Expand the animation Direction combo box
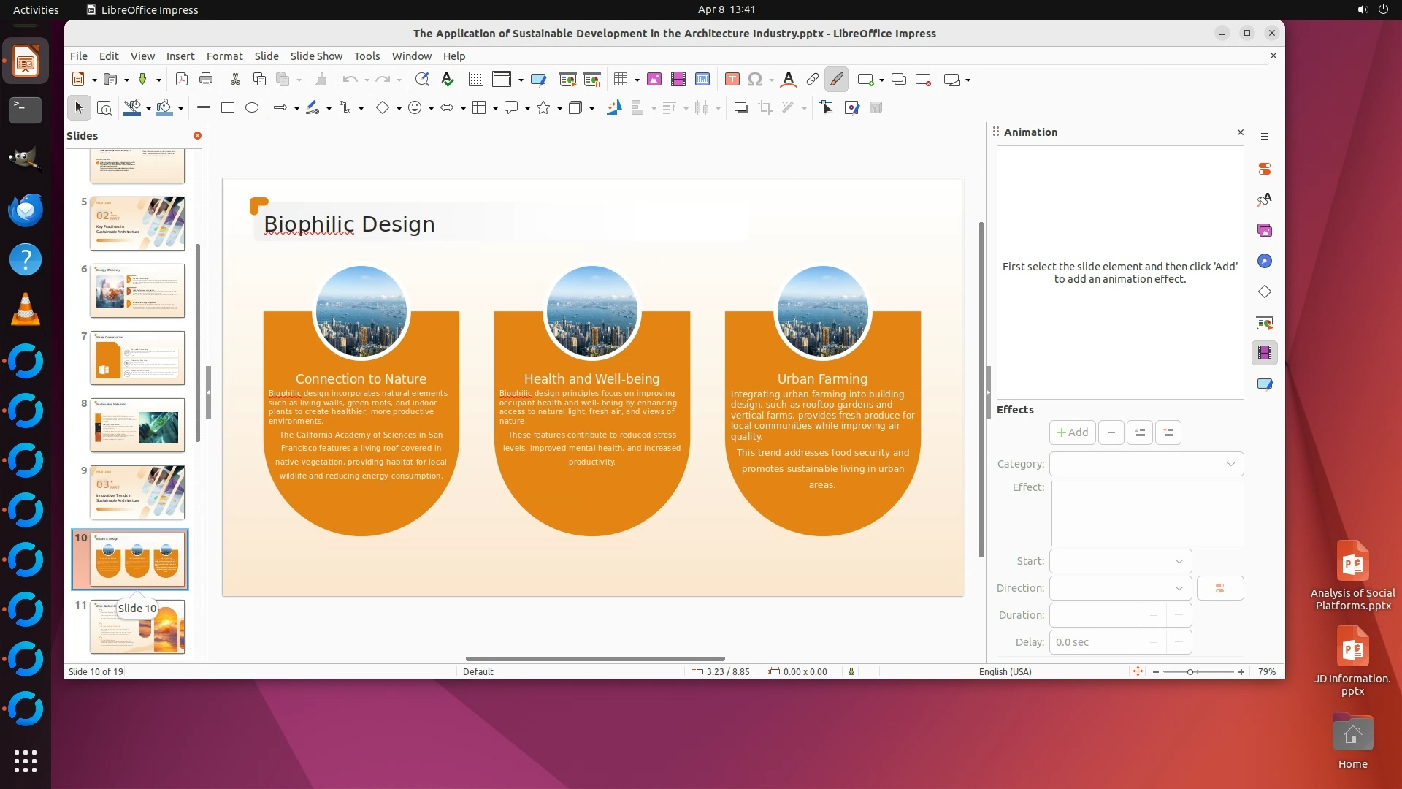 1120,588
